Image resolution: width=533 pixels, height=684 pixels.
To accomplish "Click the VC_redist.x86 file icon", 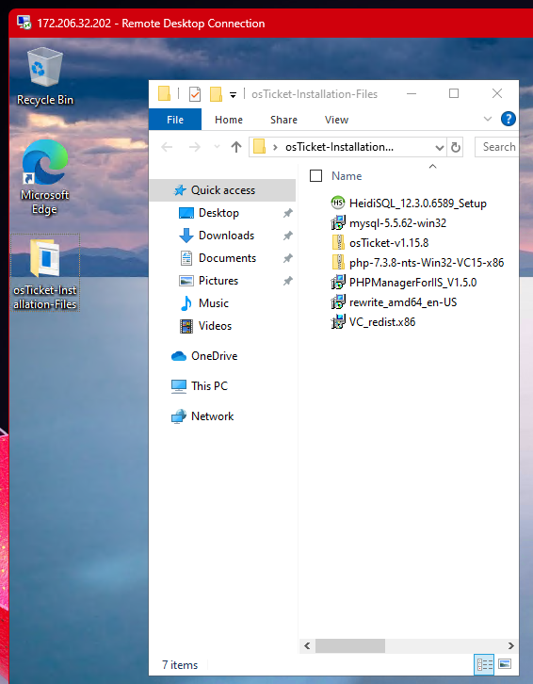I will 338,322.
